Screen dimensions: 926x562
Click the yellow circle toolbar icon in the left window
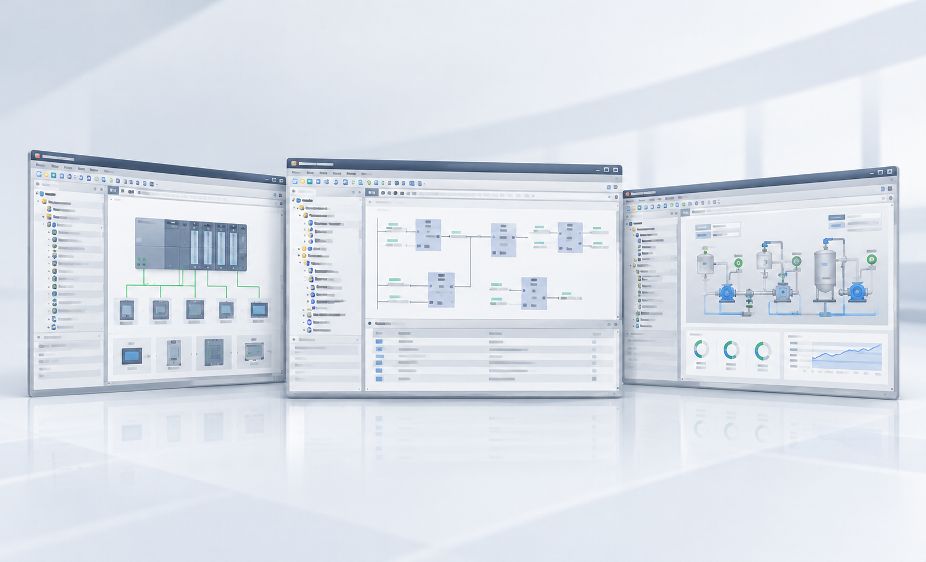coord(47,174)
